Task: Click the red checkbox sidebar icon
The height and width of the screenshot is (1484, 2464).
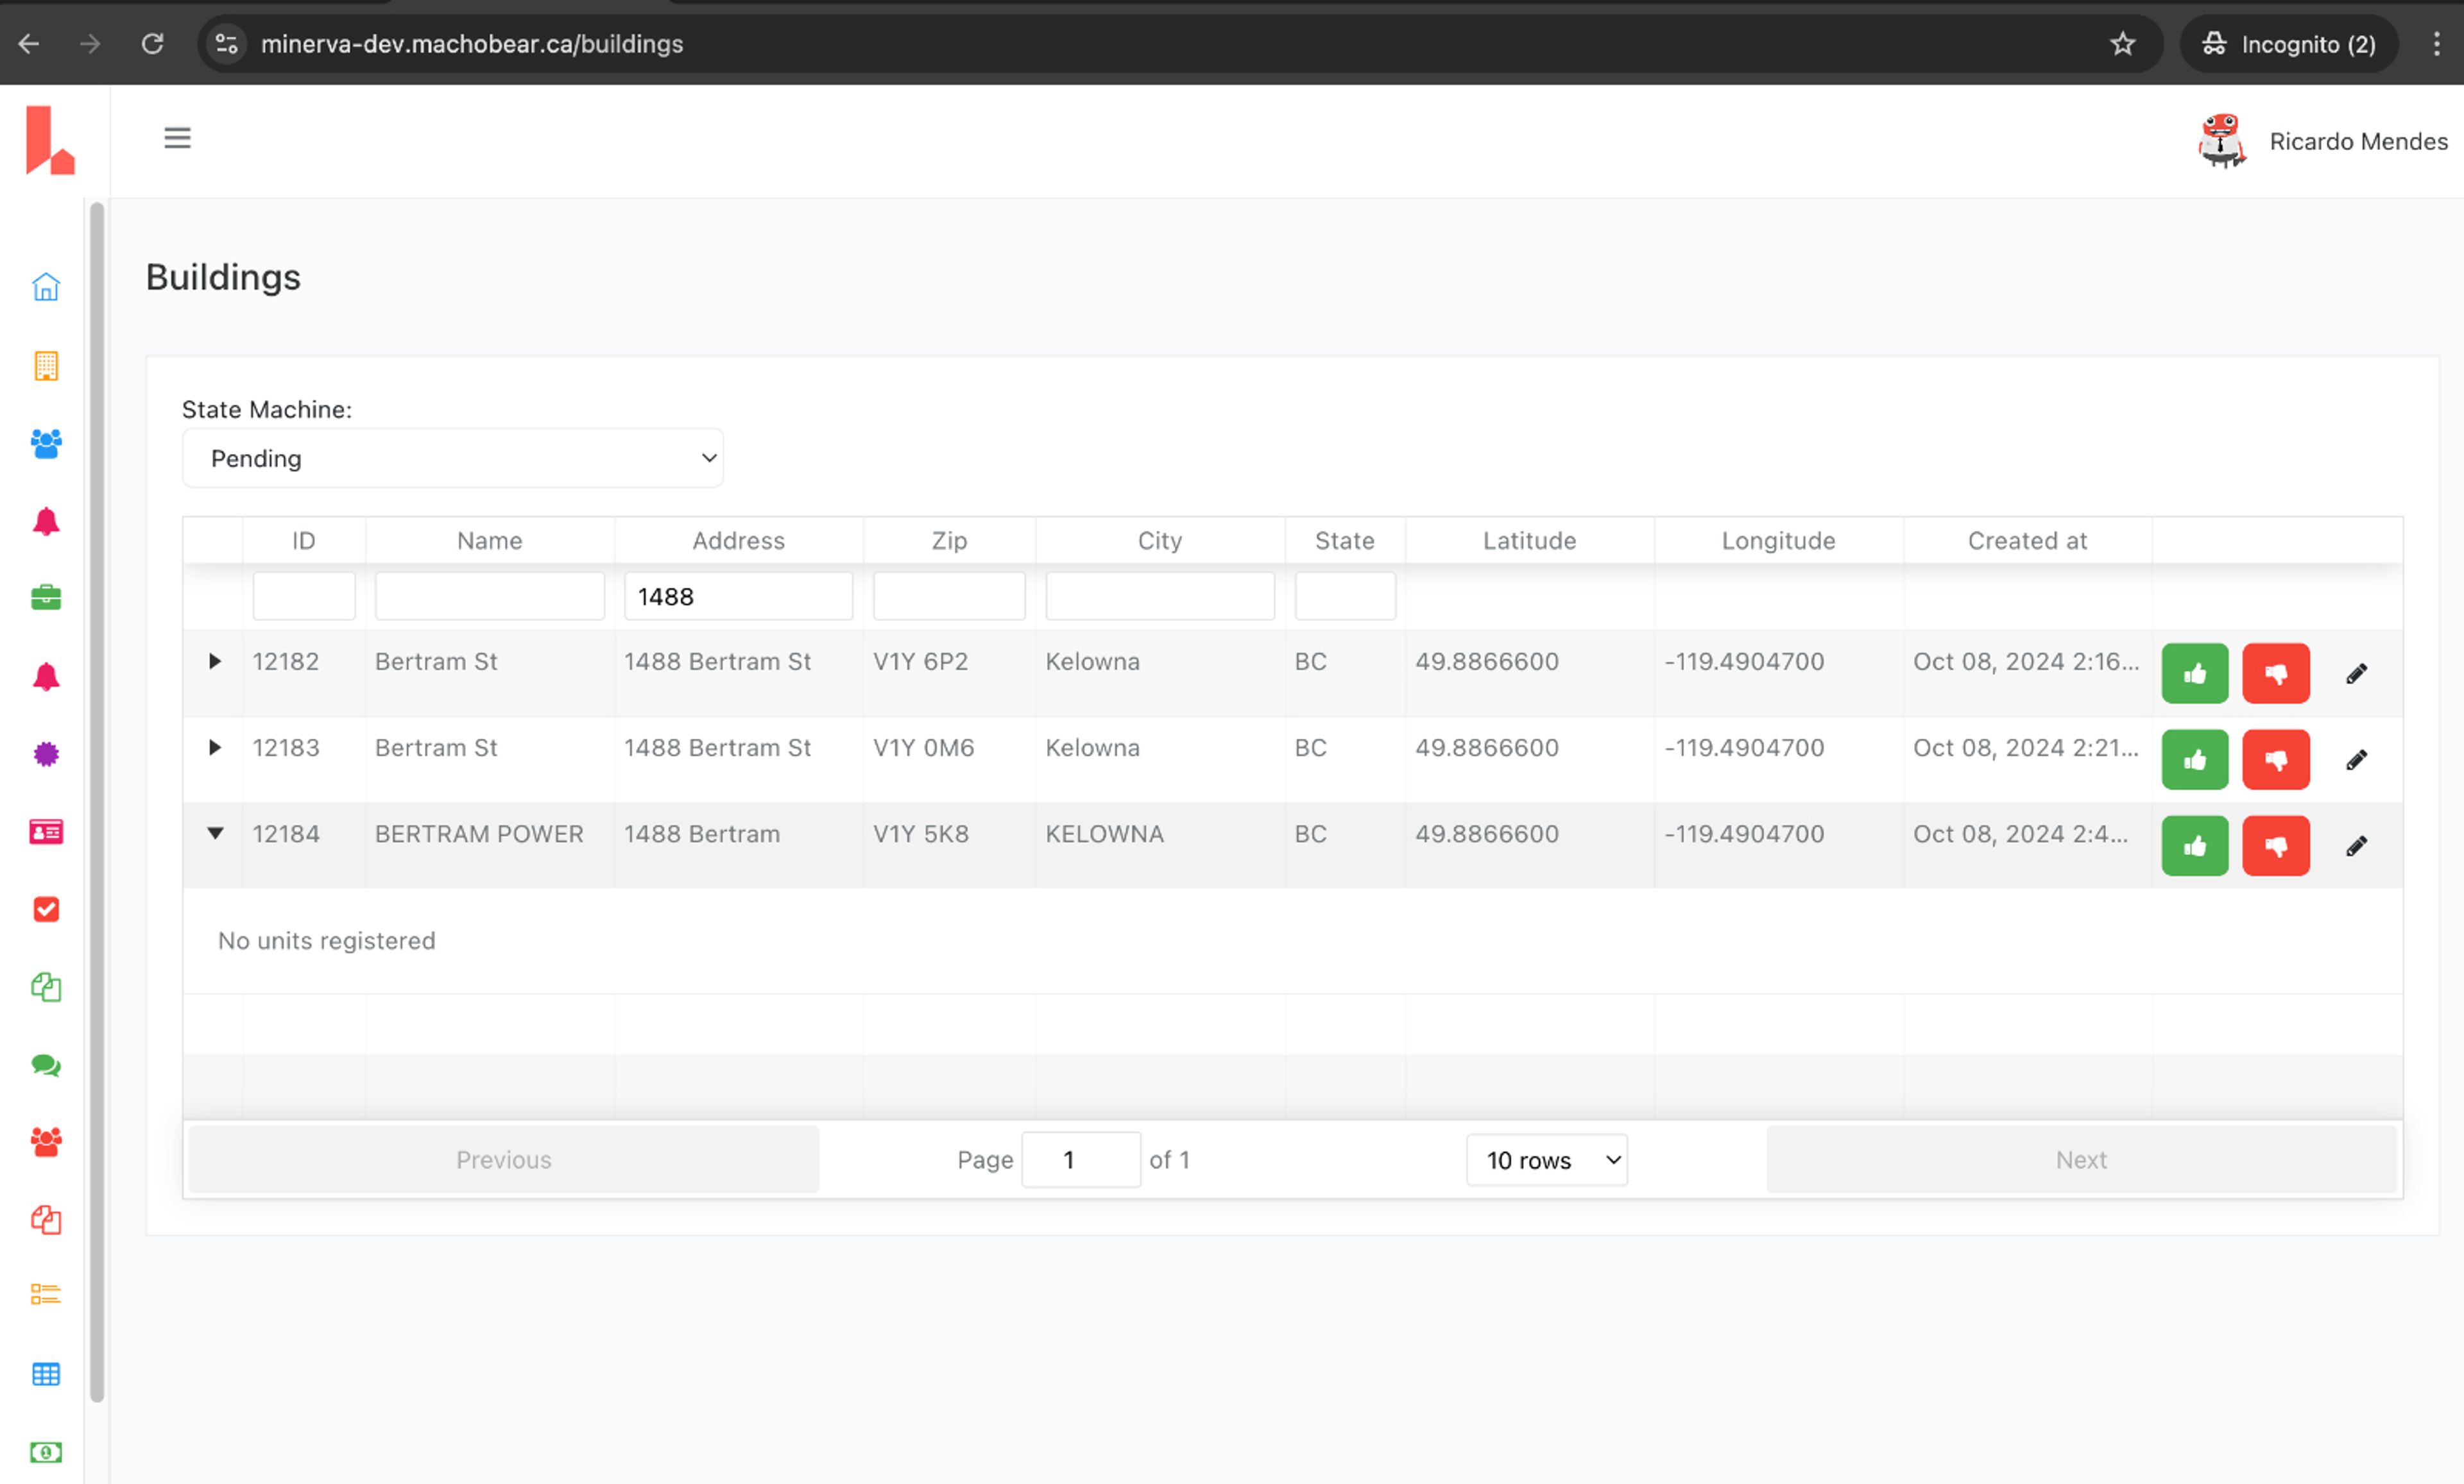Action: (46, 909)
